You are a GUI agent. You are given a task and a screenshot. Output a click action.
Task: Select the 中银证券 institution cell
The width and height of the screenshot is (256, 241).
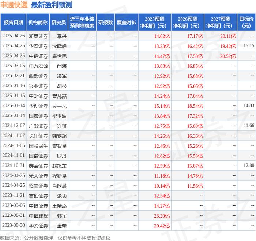click(38, 206)
